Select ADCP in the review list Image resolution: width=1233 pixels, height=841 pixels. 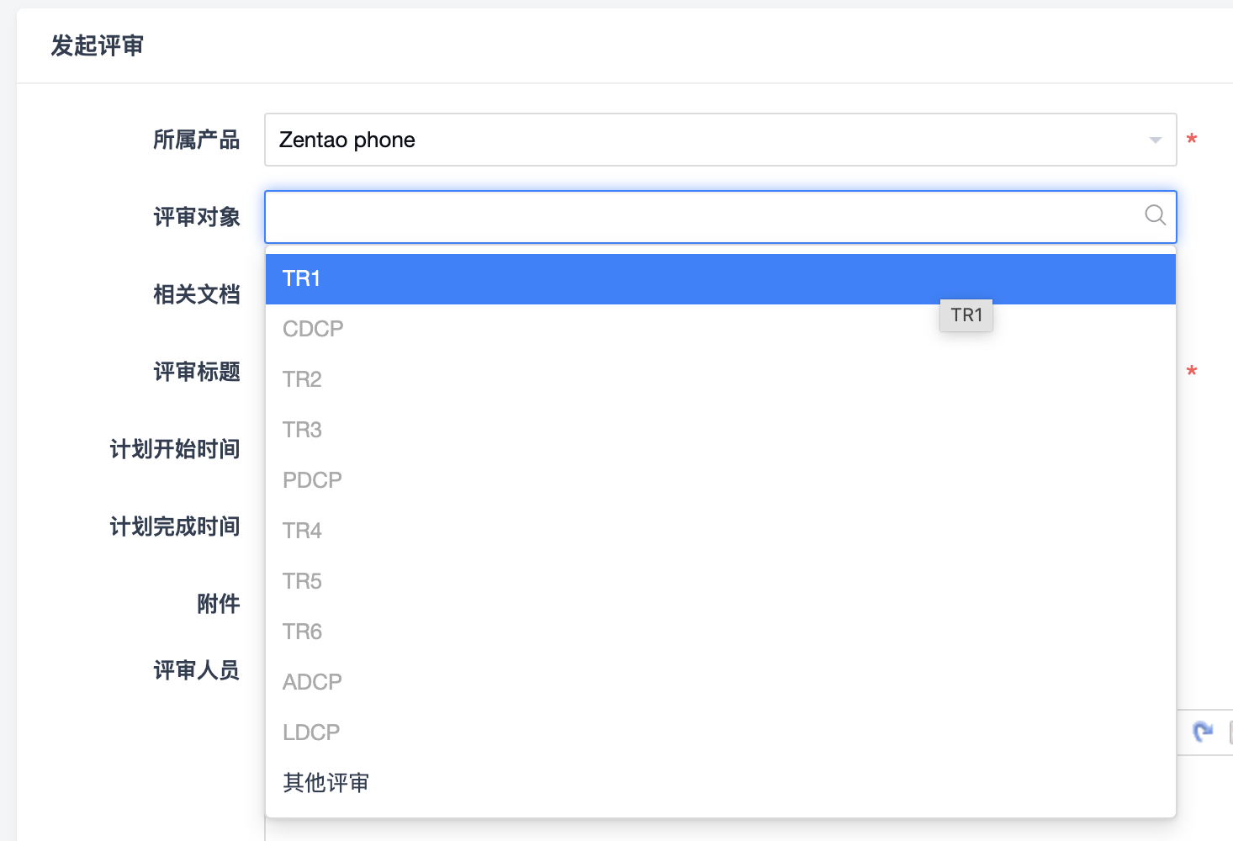[312, 682]
